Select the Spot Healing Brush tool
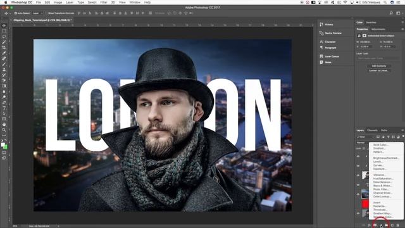The width and height of the screenshot is (405, 228). point(4,58)
